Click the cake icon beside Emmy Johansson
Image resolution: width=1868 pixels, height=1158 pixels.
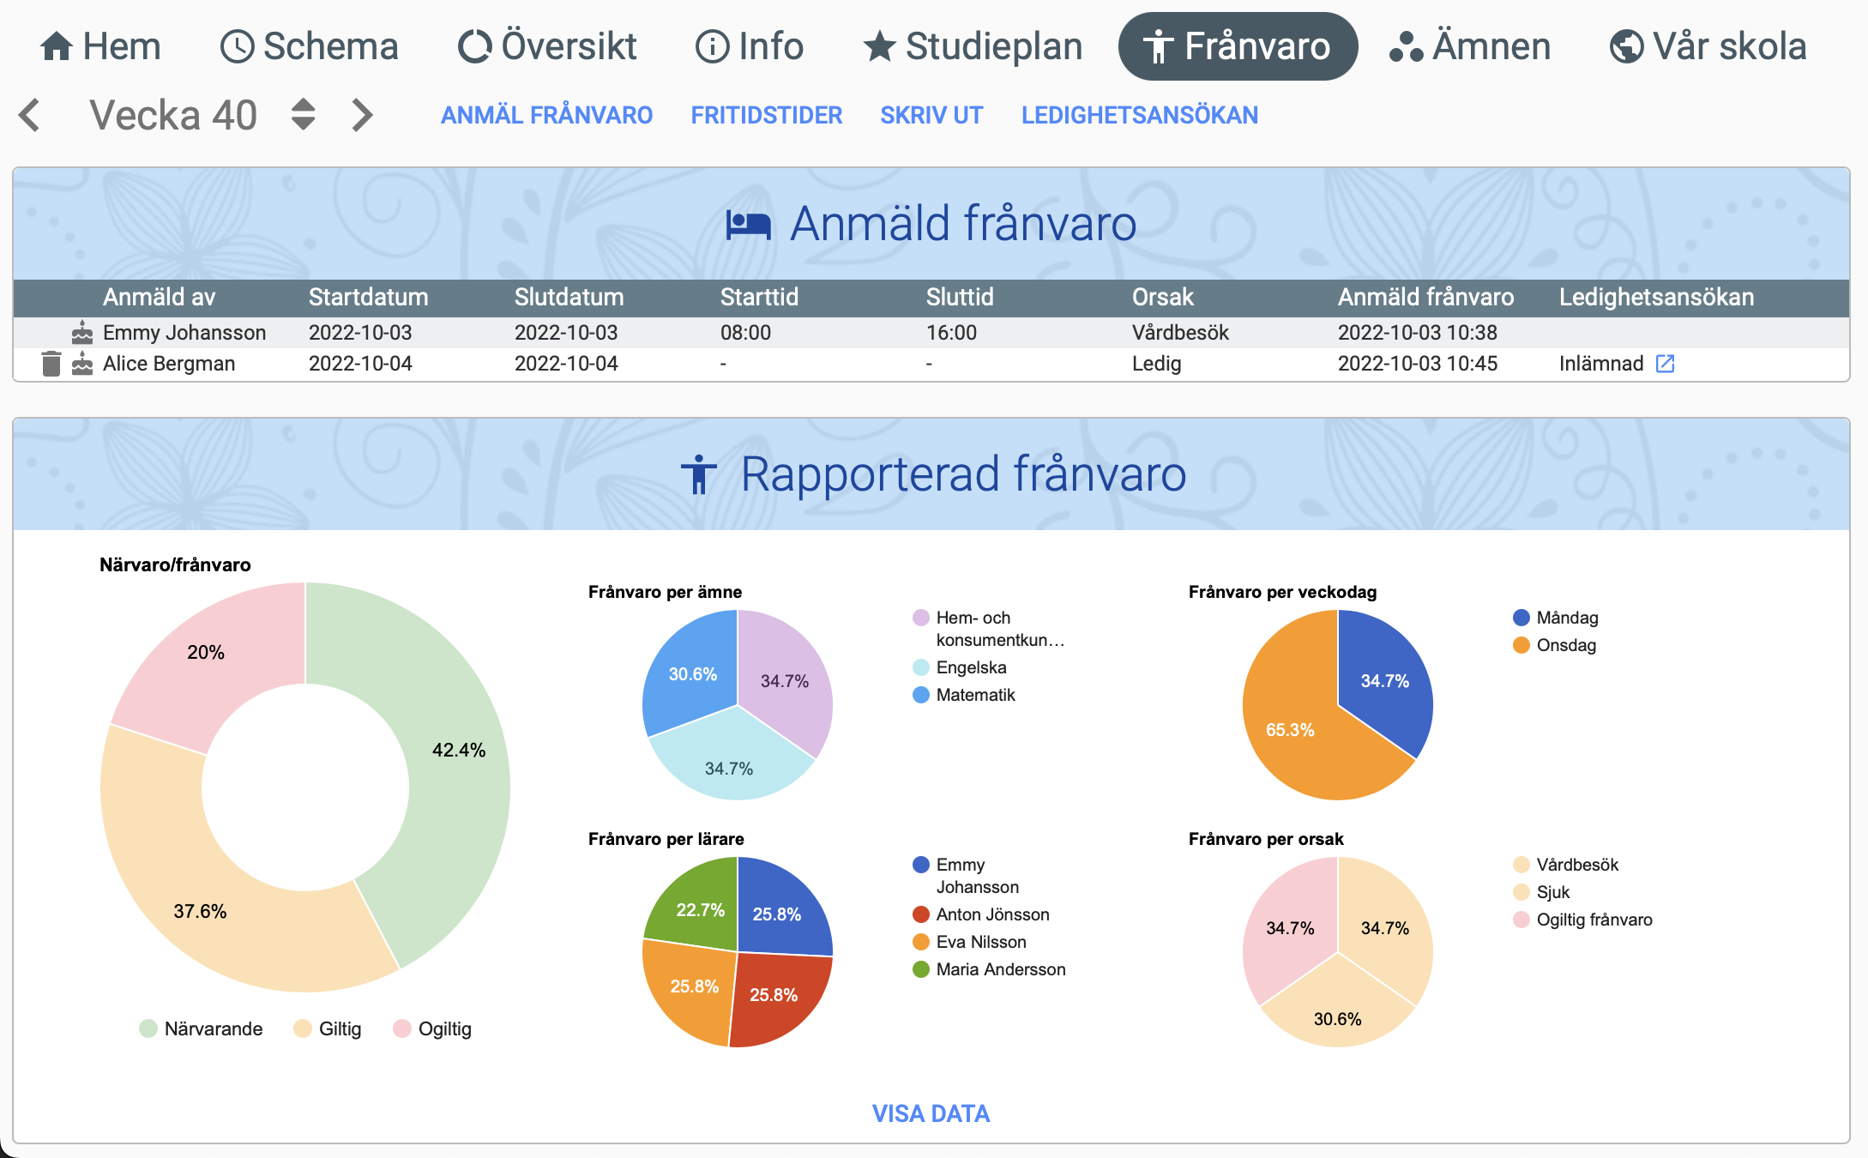coord(82,333)
